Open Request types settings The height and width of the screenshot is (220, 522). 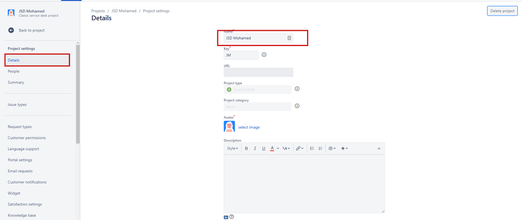[x=20, y=127]
